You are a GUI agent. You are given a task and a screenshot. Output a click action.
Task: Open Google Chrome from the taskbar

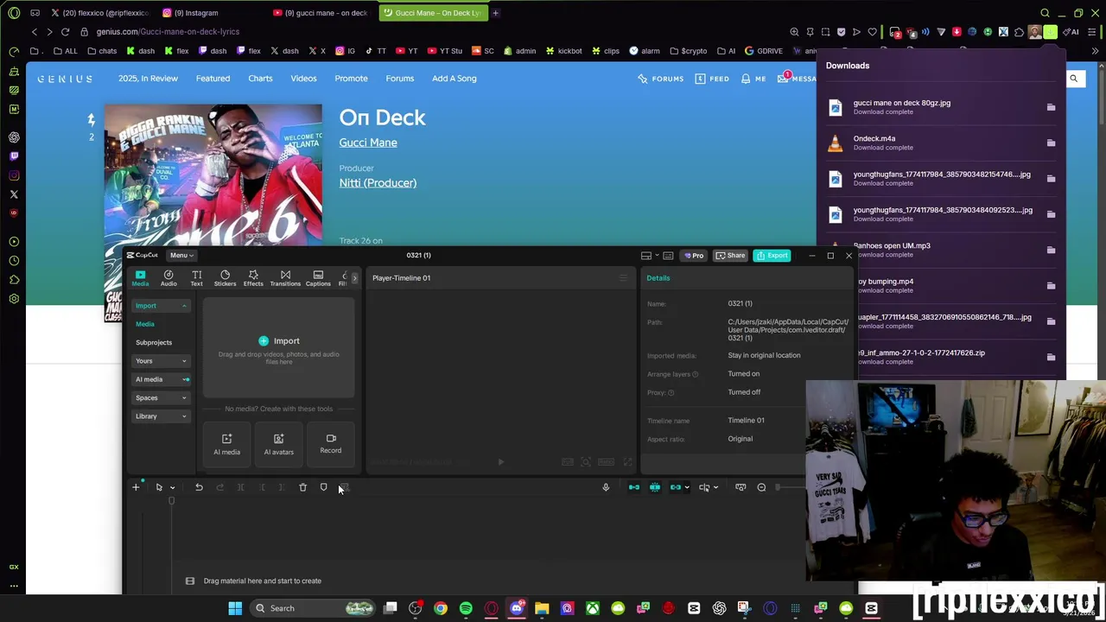click(x=441, y=608)
